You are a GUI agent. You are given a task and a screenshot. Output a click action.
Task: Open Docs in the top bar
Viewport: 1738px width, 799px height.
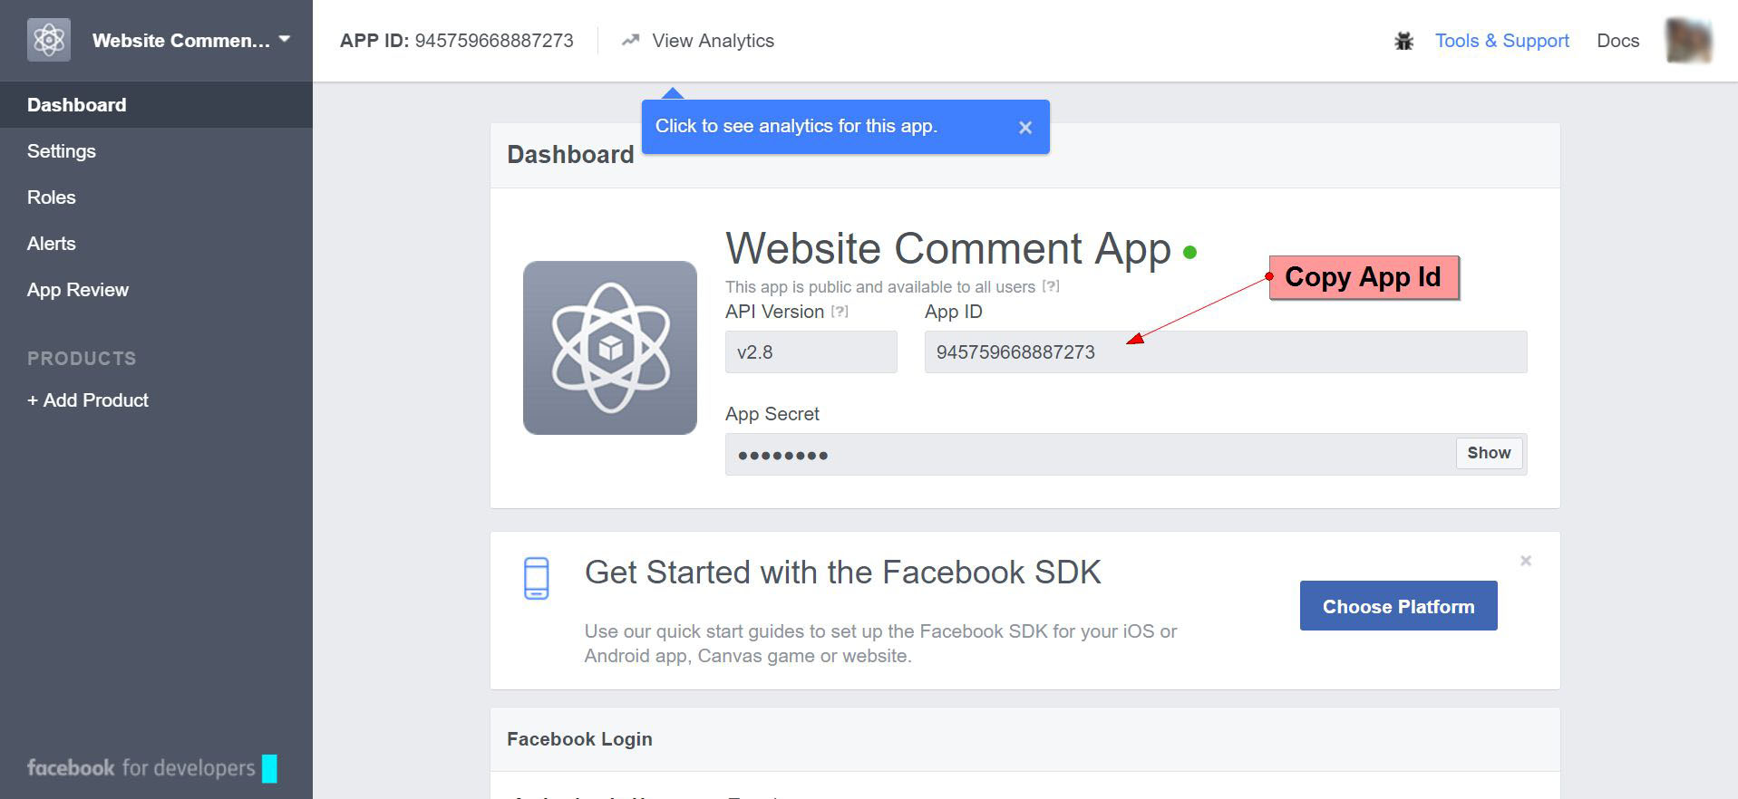[1617, 41]
